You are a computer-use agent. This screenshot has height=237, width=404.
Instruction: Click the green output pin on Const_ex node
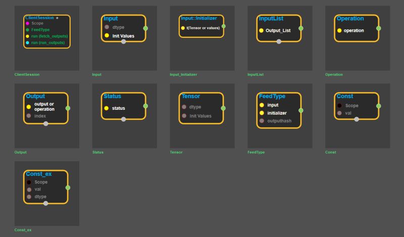coord(68,188)
